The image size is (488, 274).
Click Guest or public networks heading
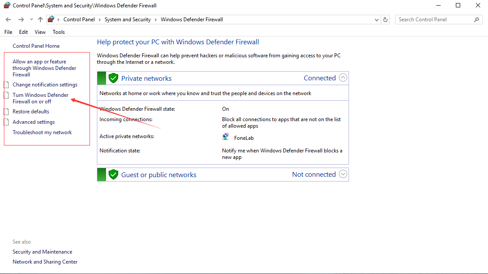tap(159, 175)
